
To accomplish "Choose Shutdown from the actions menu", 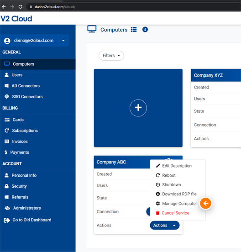I will click(x=178, y=184).
